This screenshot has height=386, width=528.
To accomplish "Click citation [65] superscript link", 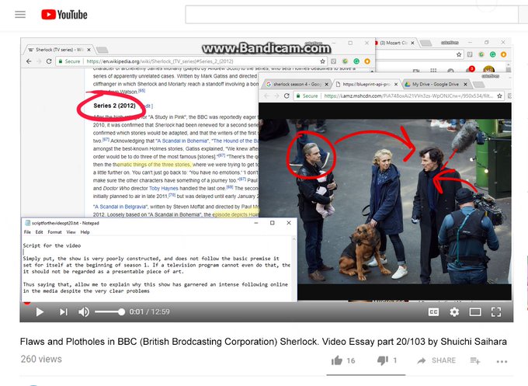I will [x=142, y=91].
